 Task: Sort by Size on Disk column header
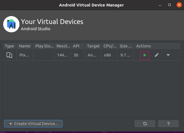126,46
